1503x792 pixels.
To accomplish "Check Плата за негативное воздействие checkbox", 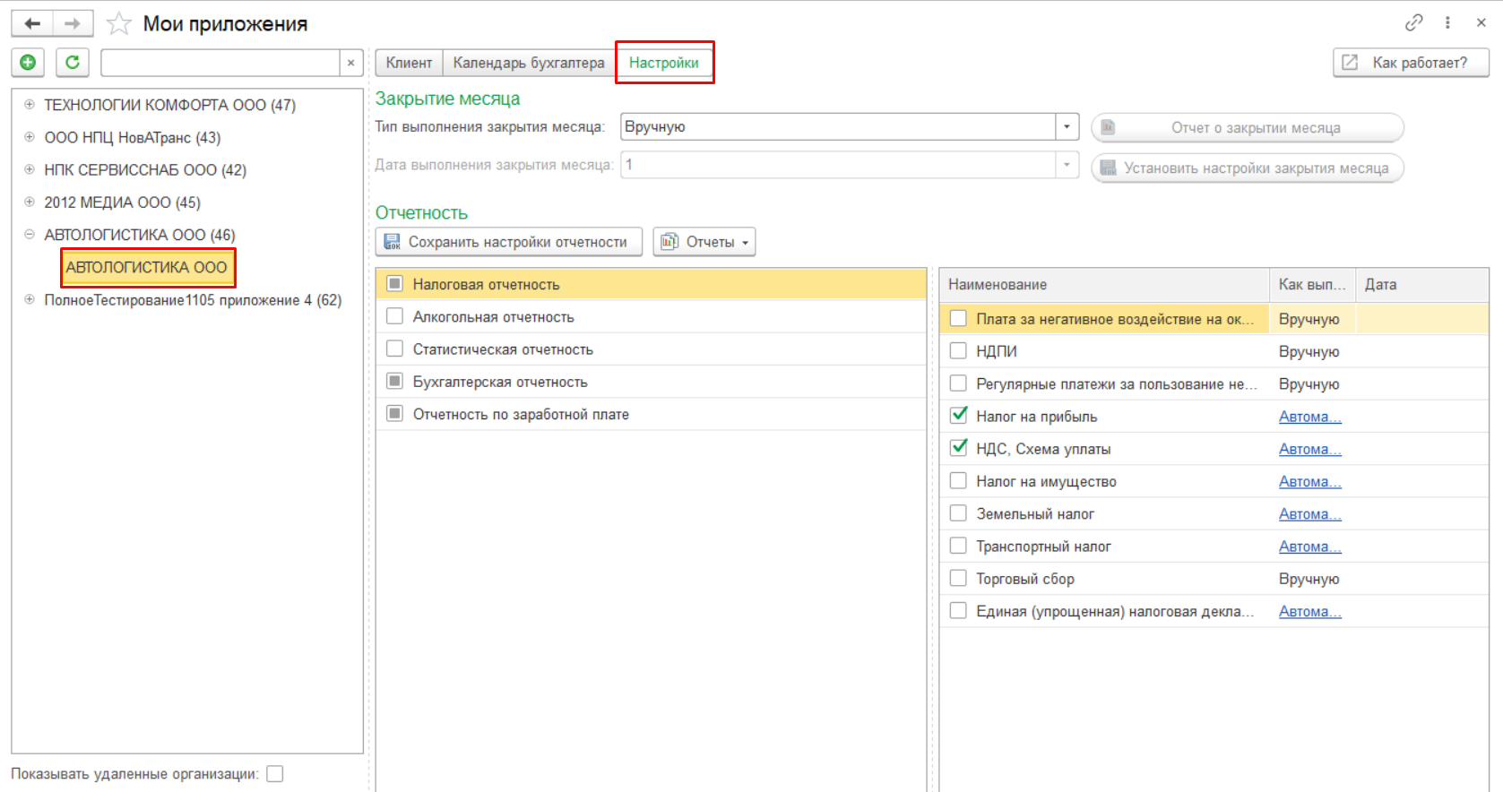I will 958,318.
